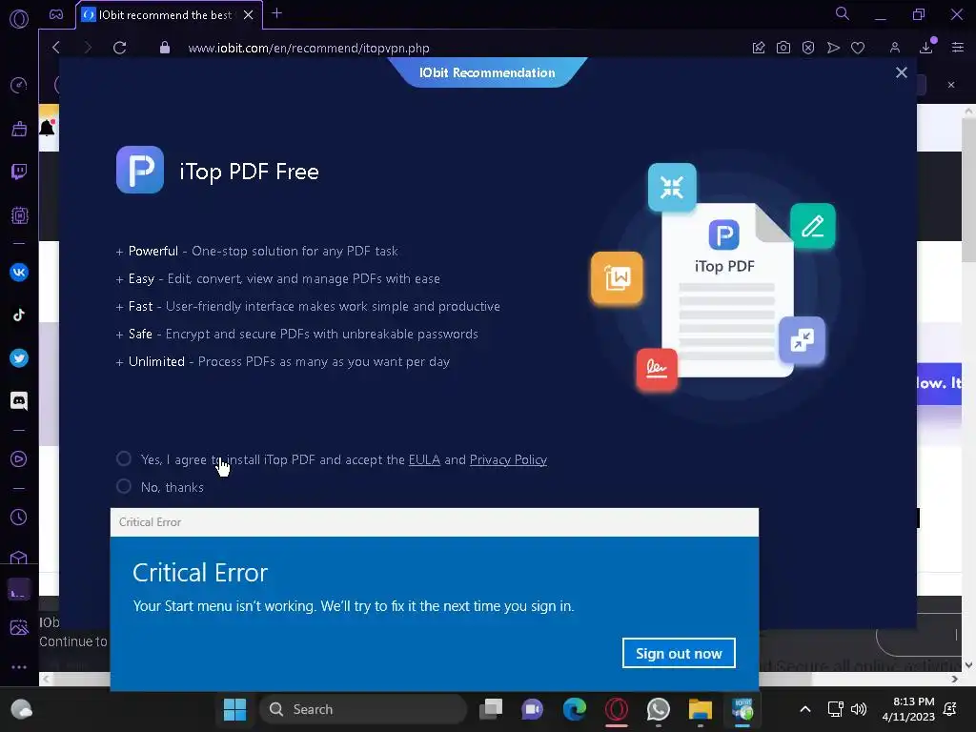
Task: Close the IObit Recommendation dialog
Action: click(901, 72)
